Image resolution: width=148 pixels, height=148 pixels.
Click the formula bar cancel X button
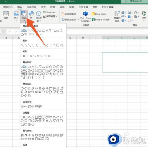(9, 32)
